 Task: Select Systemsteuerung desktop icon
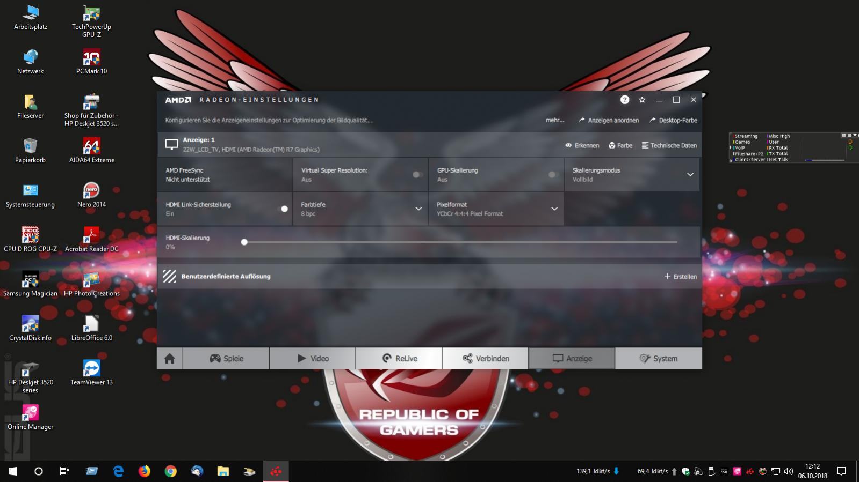(x=31, y=195)
